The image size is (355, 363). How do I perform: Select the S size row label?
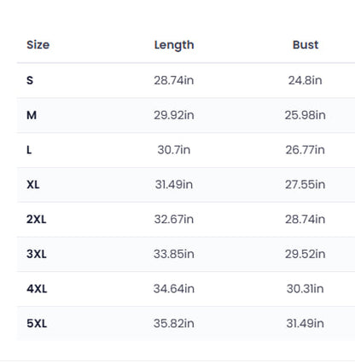[30, 80]
